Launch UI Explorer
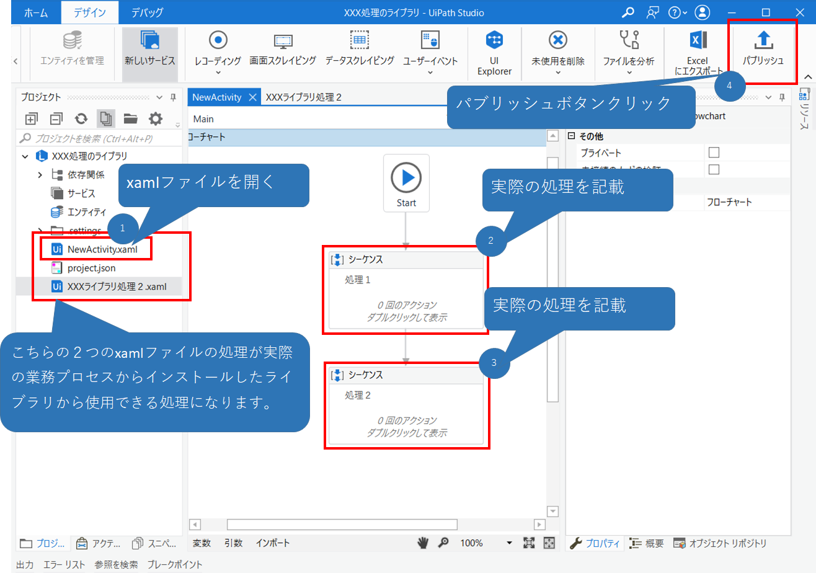This screenshot has height=573, width=816. click(x=494, y=53)
